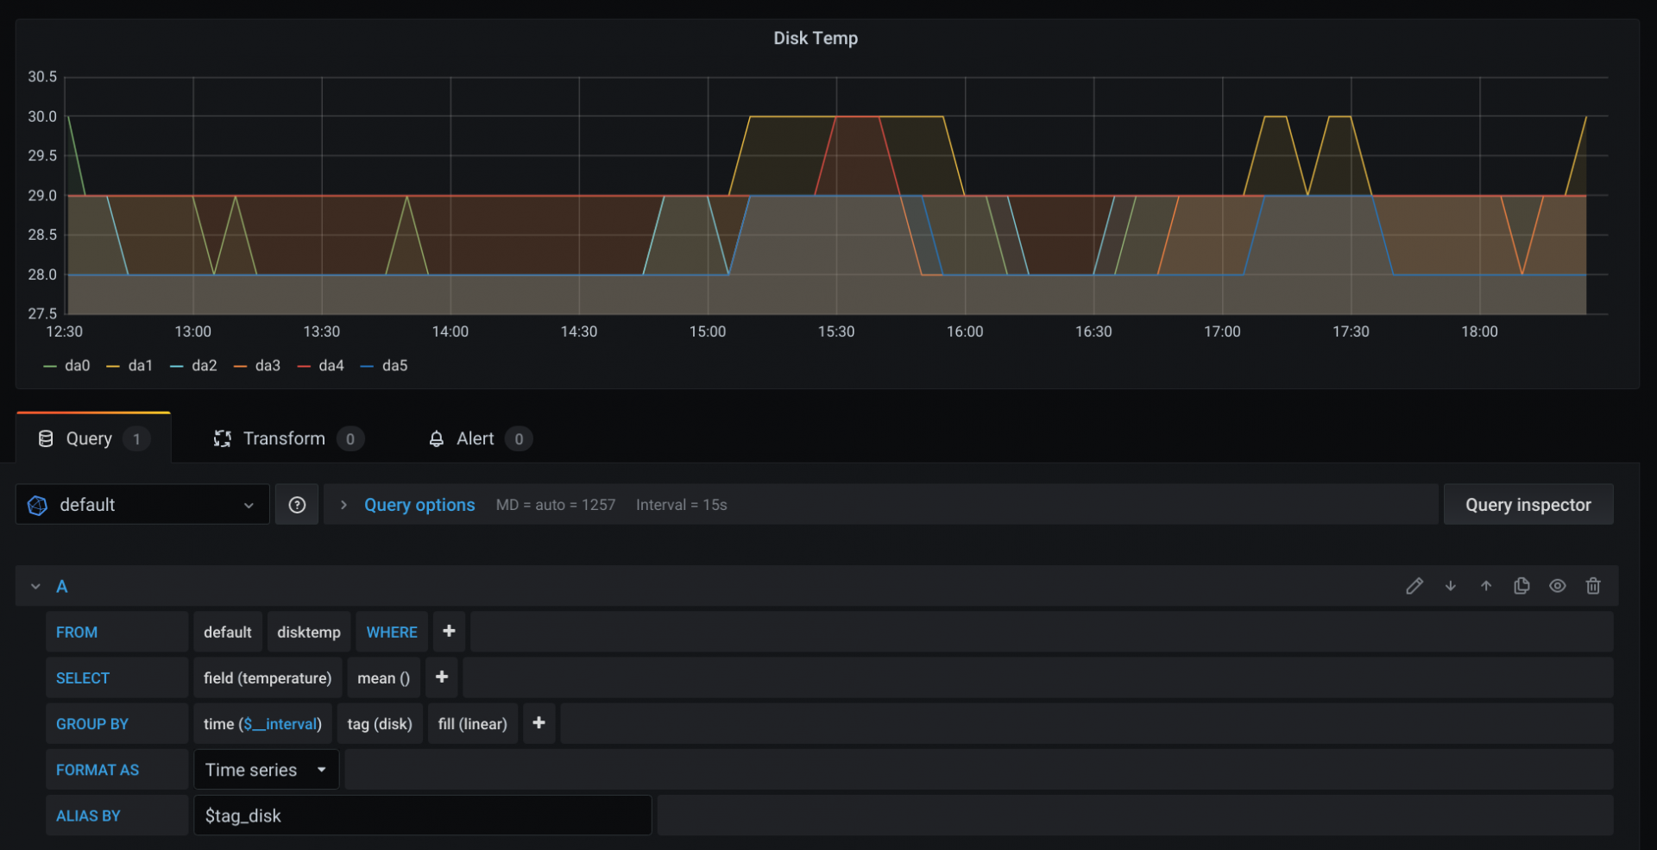
Task: Move query A down using the arrow icon
Action: tap(1451, 586)
